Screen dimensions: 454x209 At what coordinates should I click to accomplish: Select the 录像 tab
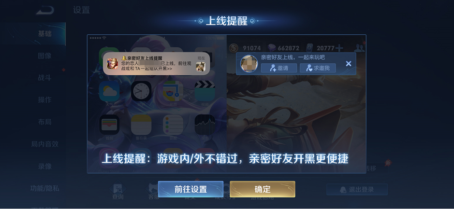coord(44,166)
